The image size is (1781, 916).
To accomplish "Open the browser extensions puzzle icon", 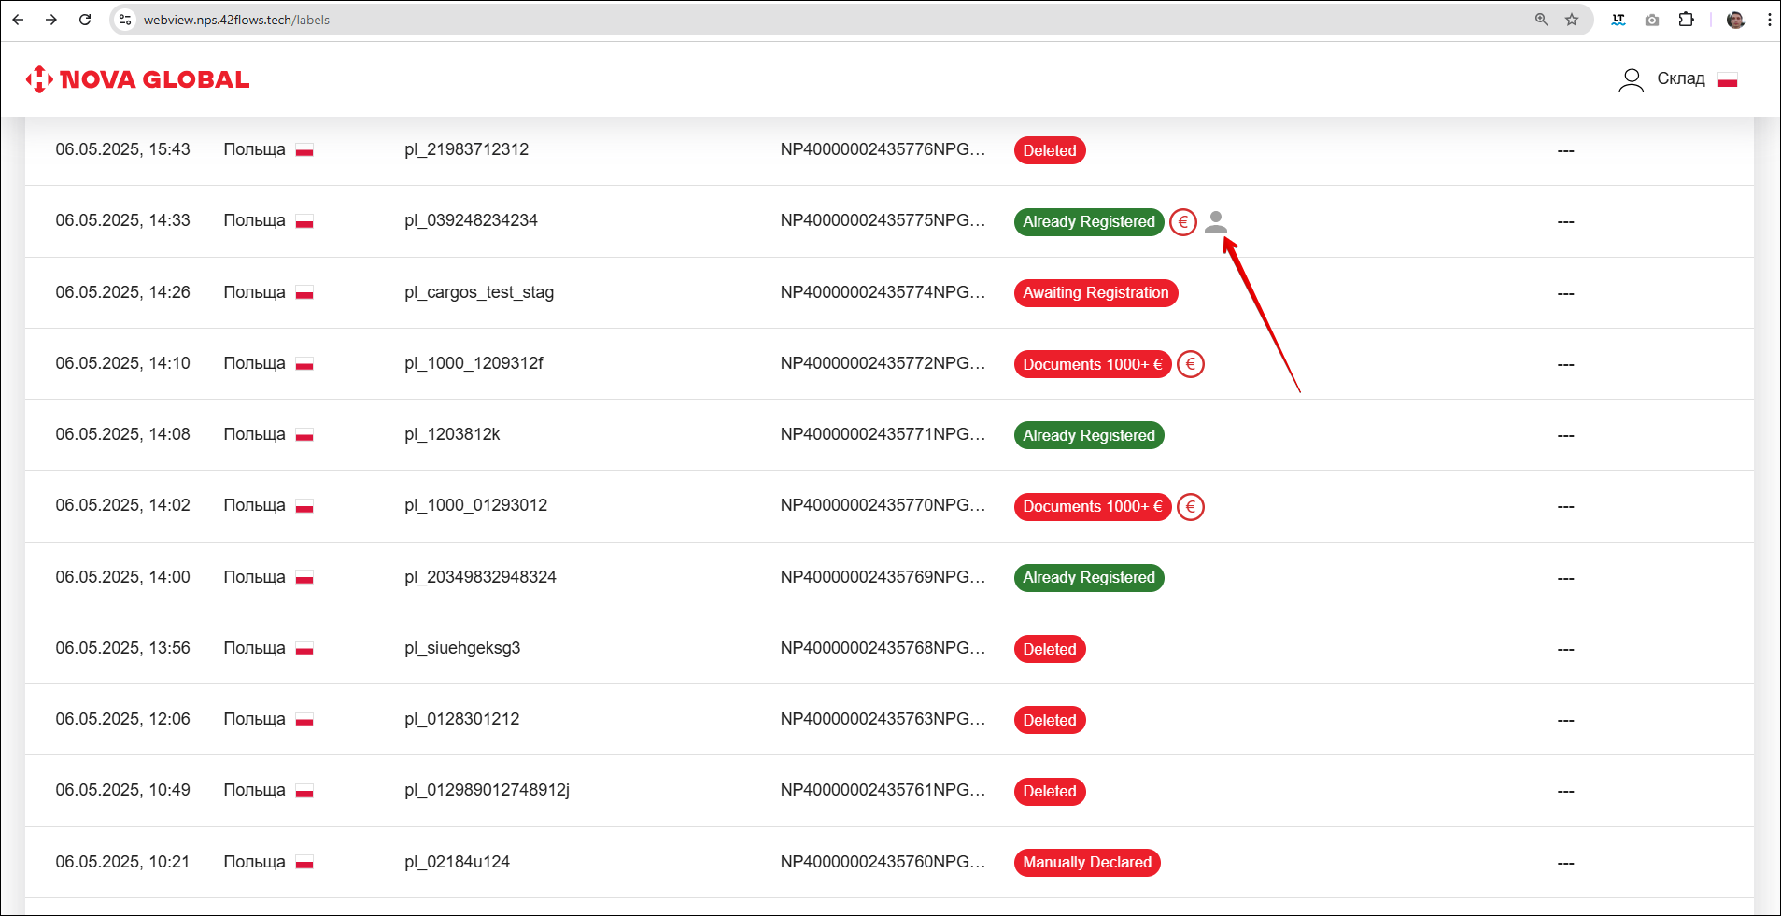I will click(1686, 20).
